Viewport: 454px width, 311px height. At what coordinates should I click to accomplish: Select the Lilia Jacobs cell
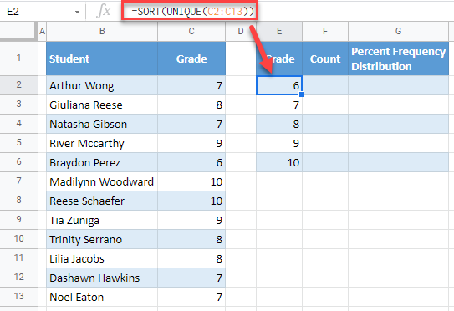(x=102, y=258)
